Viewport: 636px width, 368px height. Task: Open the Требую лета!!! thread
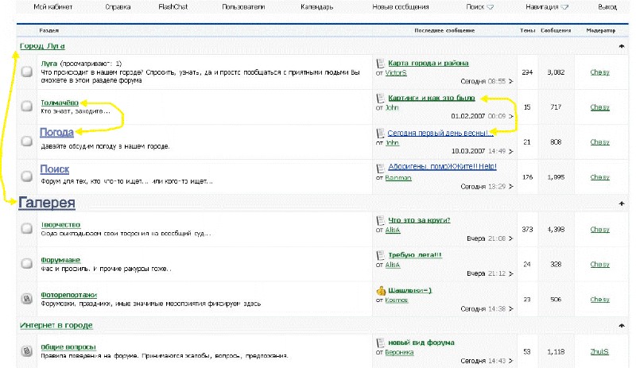[x=415, y=255]
